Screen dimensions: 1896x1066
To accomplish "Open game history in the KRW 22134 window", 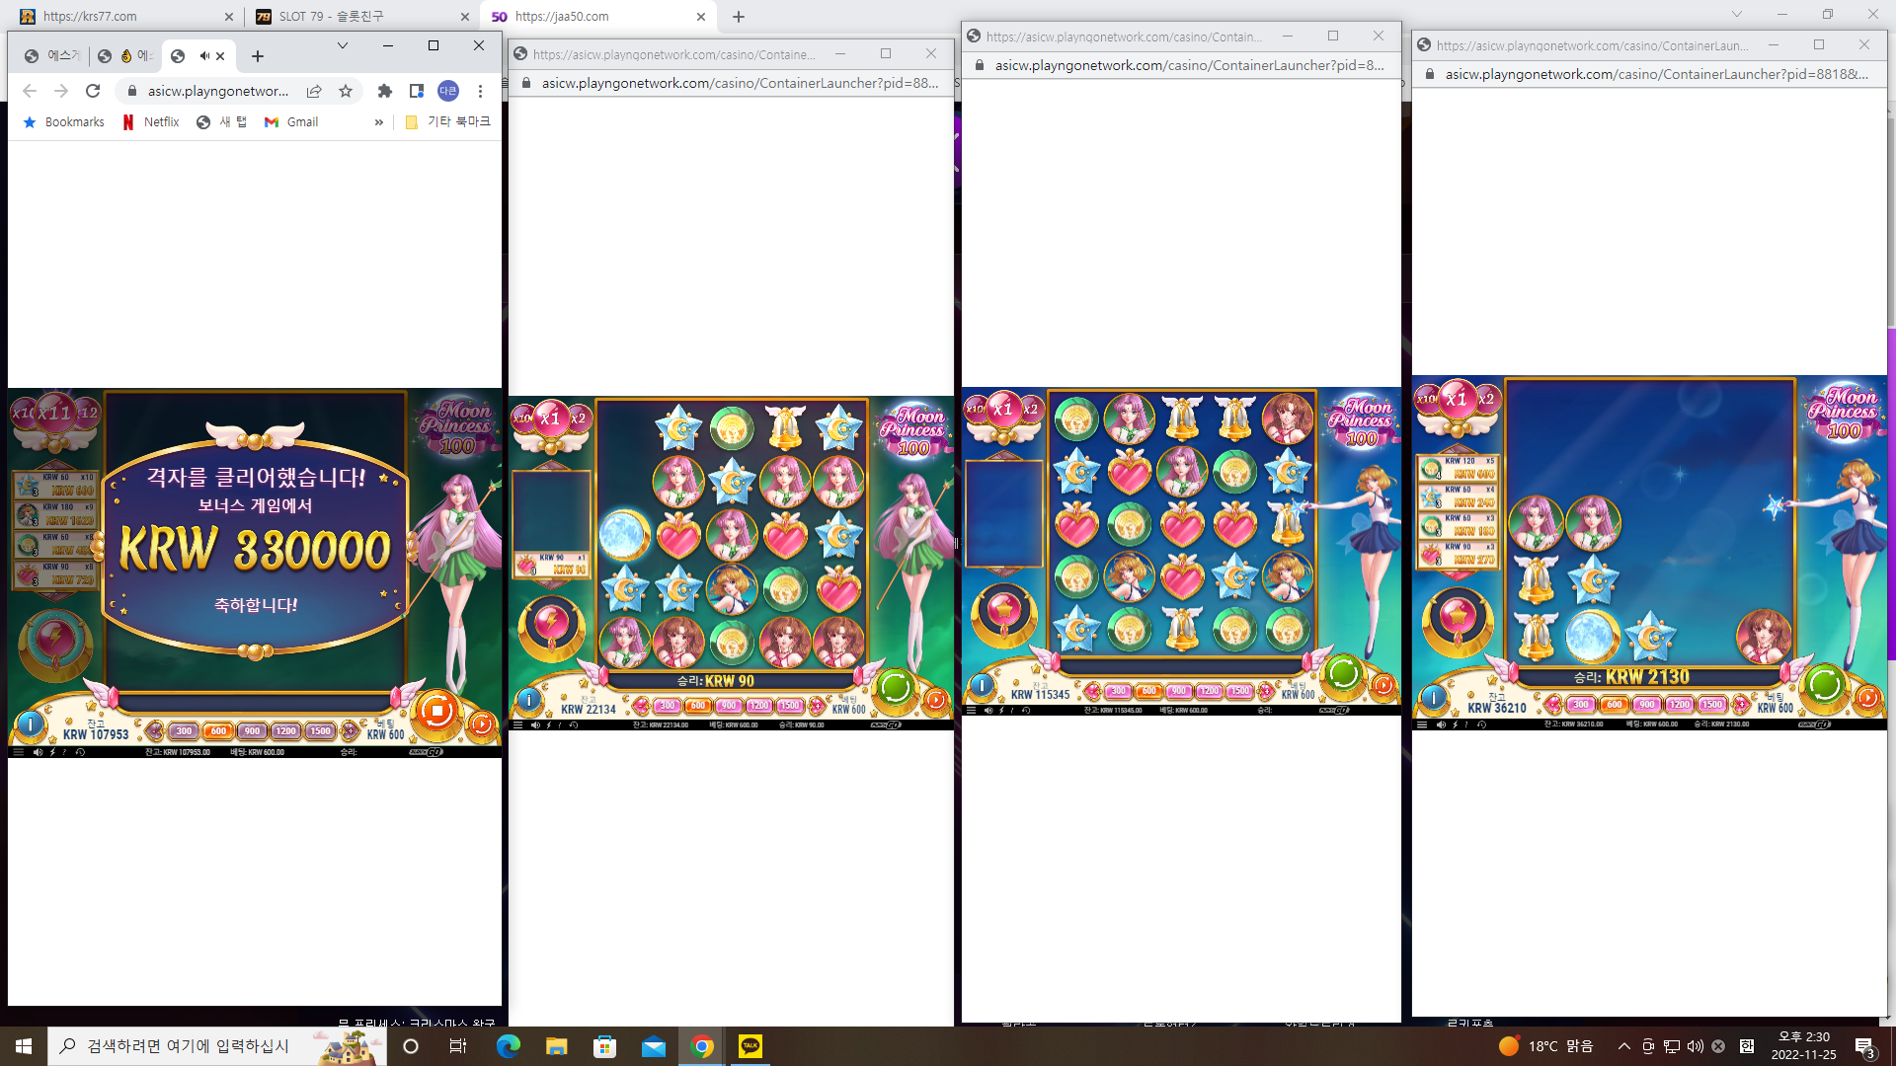I will click(574, 725).
